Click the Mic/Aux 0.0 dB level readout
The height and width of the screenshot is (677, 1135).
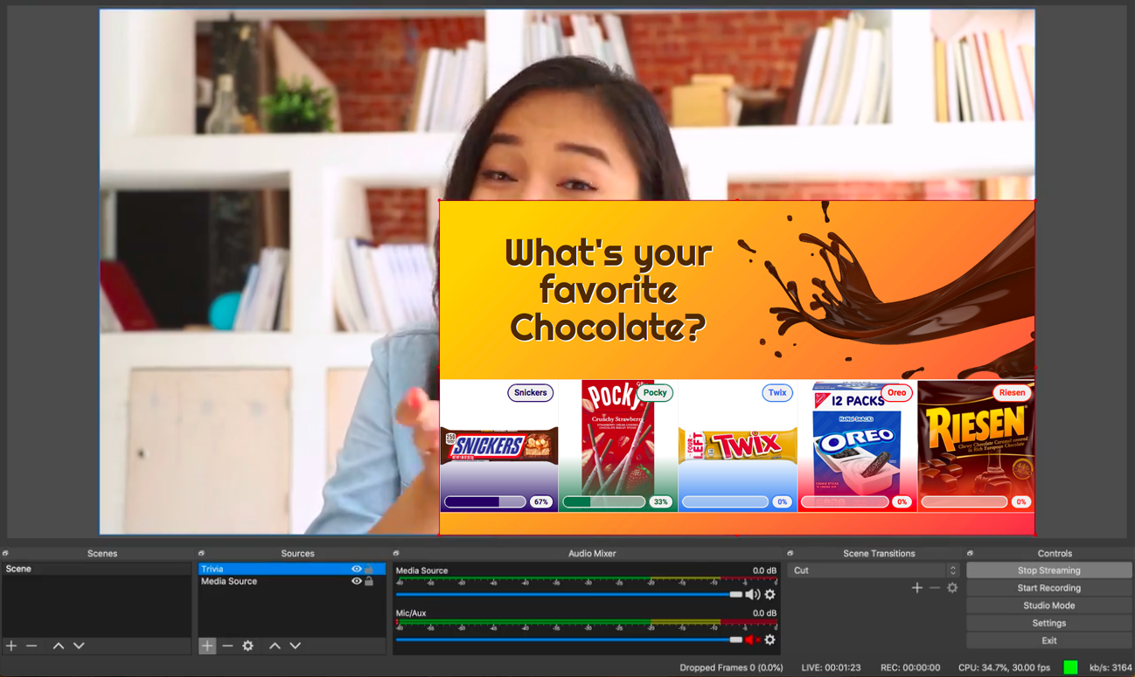point(764,613)
